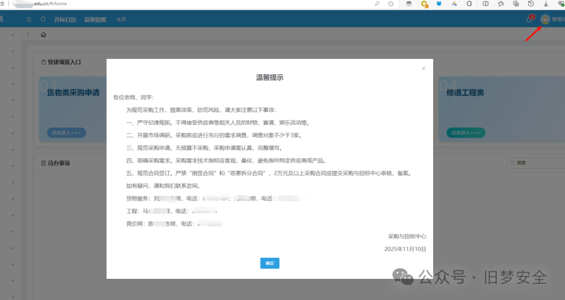Click the line starting 一、严守纪律规矩

click(218, 122)
